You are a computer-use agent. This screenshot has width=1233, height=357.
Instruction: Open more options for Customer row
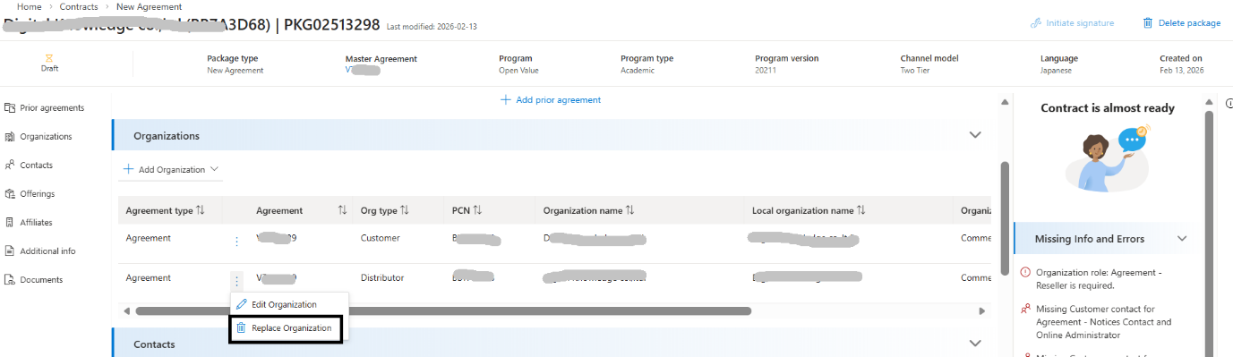tap(236, 241)
